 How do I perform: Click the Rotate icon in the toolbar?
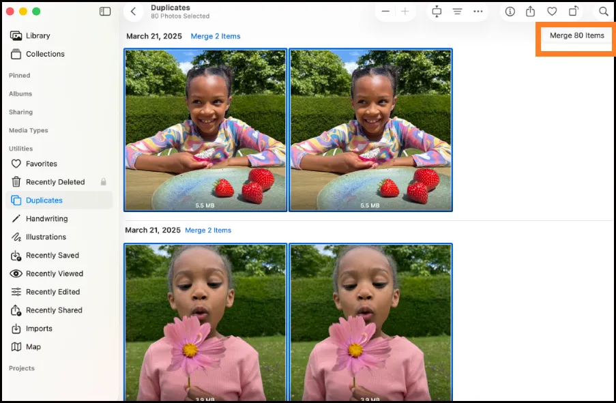click(574, 11)
